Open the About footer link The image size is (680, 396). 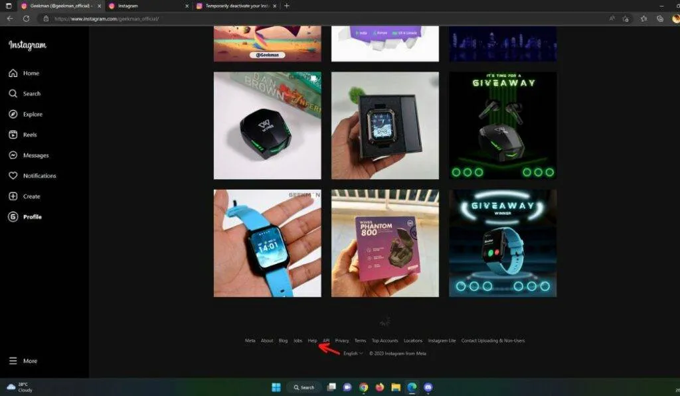coord(267,340)
